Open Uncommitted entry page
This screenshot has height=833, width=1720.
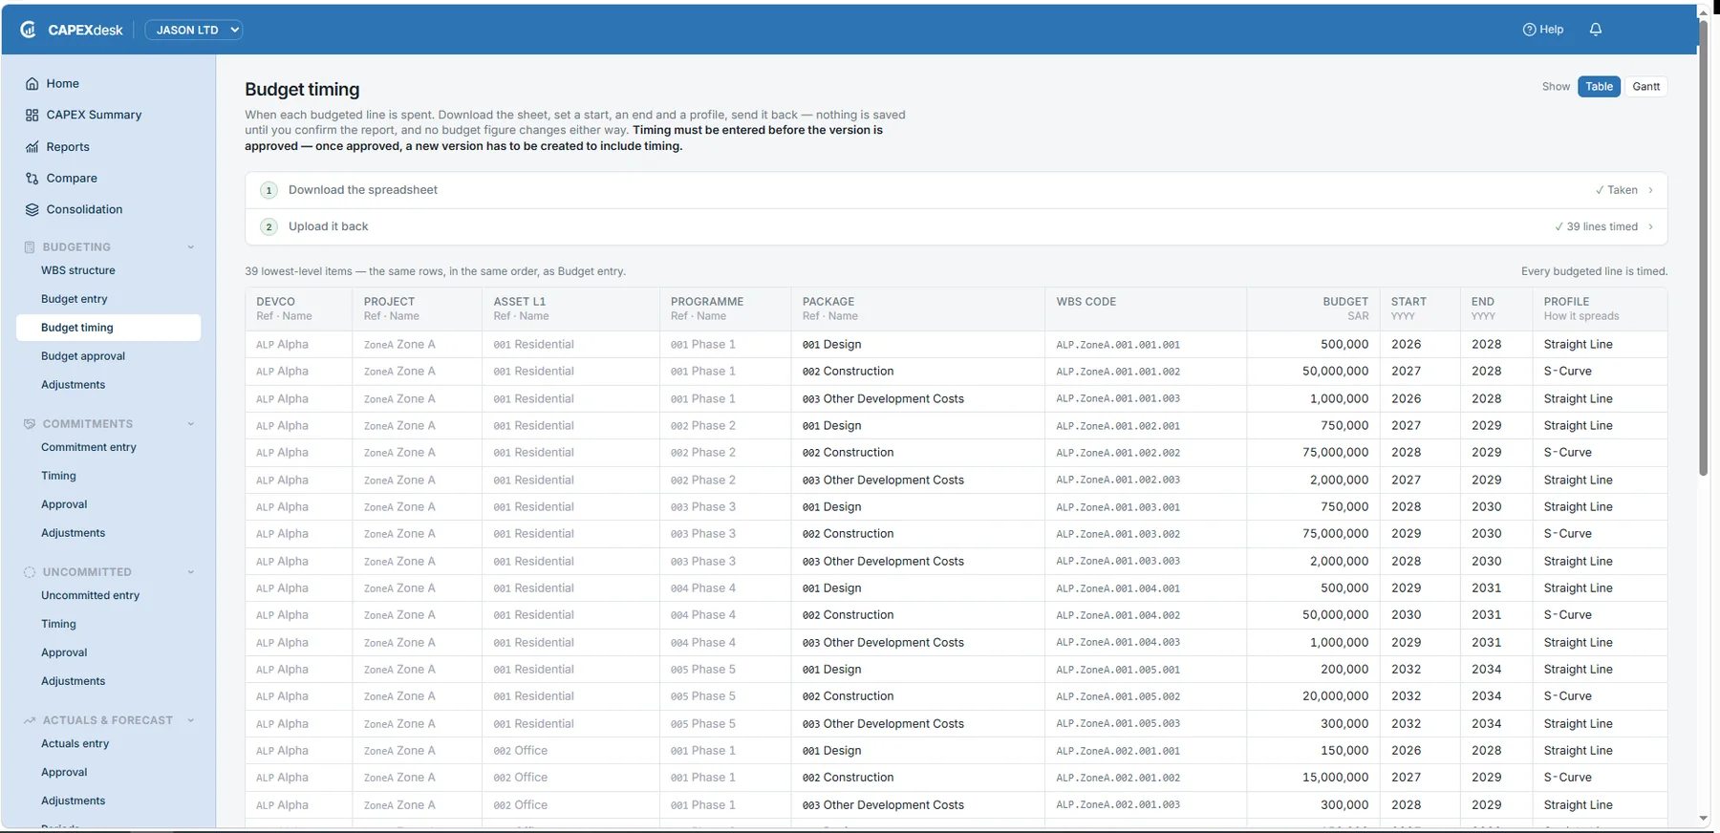90,595
